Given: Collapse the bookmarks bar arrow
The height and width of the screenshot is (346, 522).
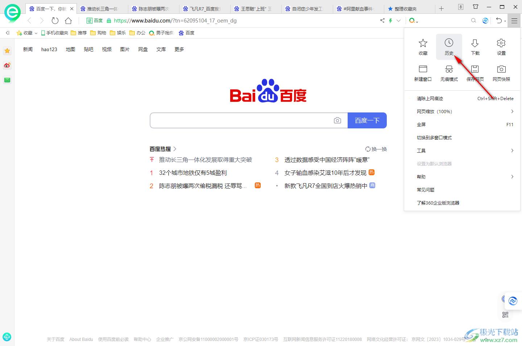Looking at the screenshot, I should [7, 33].
